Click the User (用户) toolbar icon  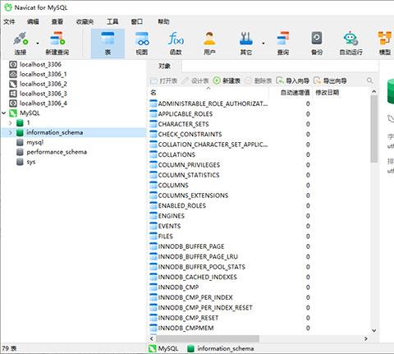[x=209, y=44]
